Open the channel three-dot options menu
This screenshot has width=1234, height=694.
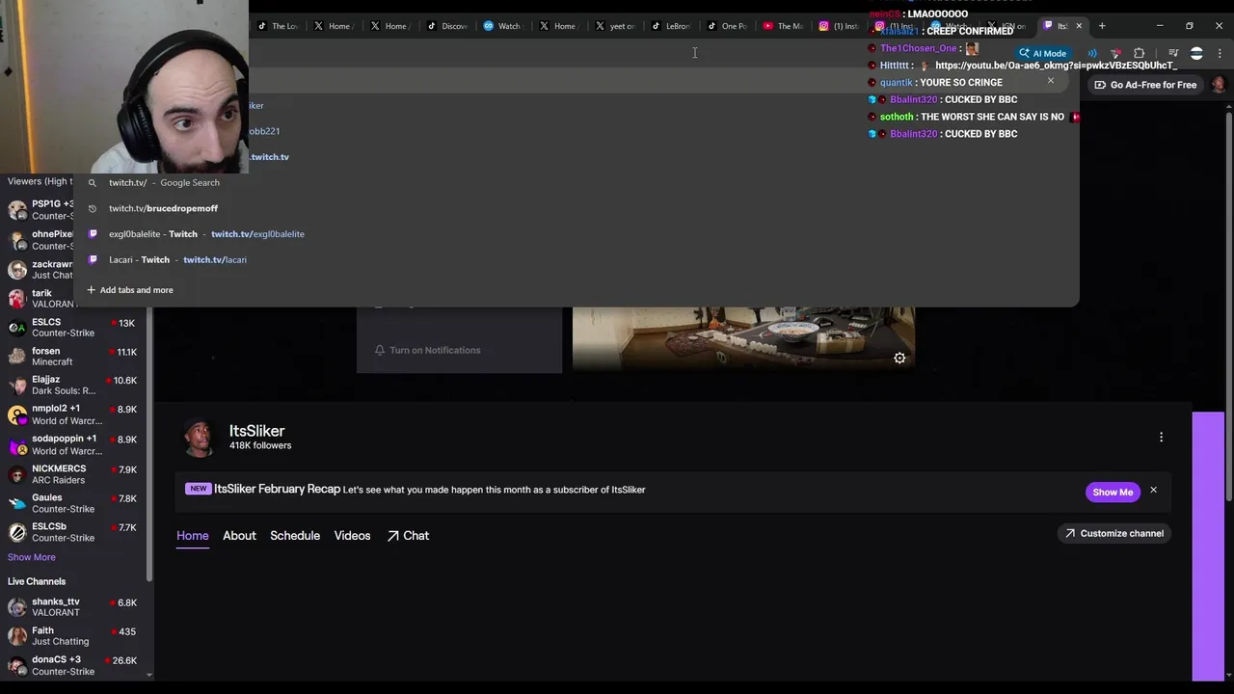(1161, 438)
